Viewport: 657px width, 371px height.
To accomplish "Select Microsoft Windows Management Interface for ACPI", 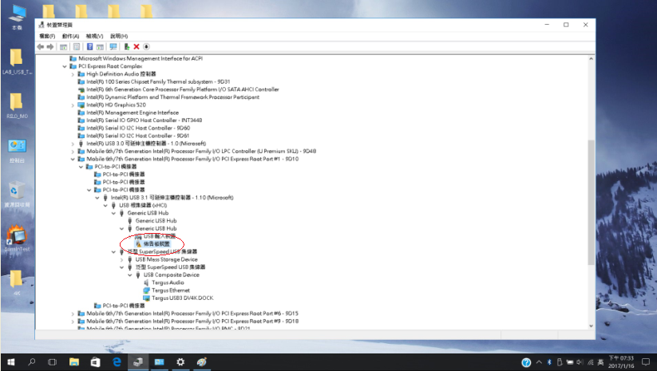I will [x=141, y=58].
